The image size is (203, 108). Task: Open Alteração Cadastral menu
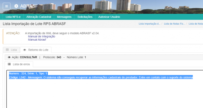[x=39, y=17]
